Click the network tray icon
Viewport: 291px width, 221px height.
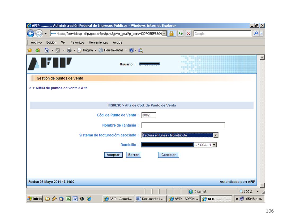pos(242,199)
